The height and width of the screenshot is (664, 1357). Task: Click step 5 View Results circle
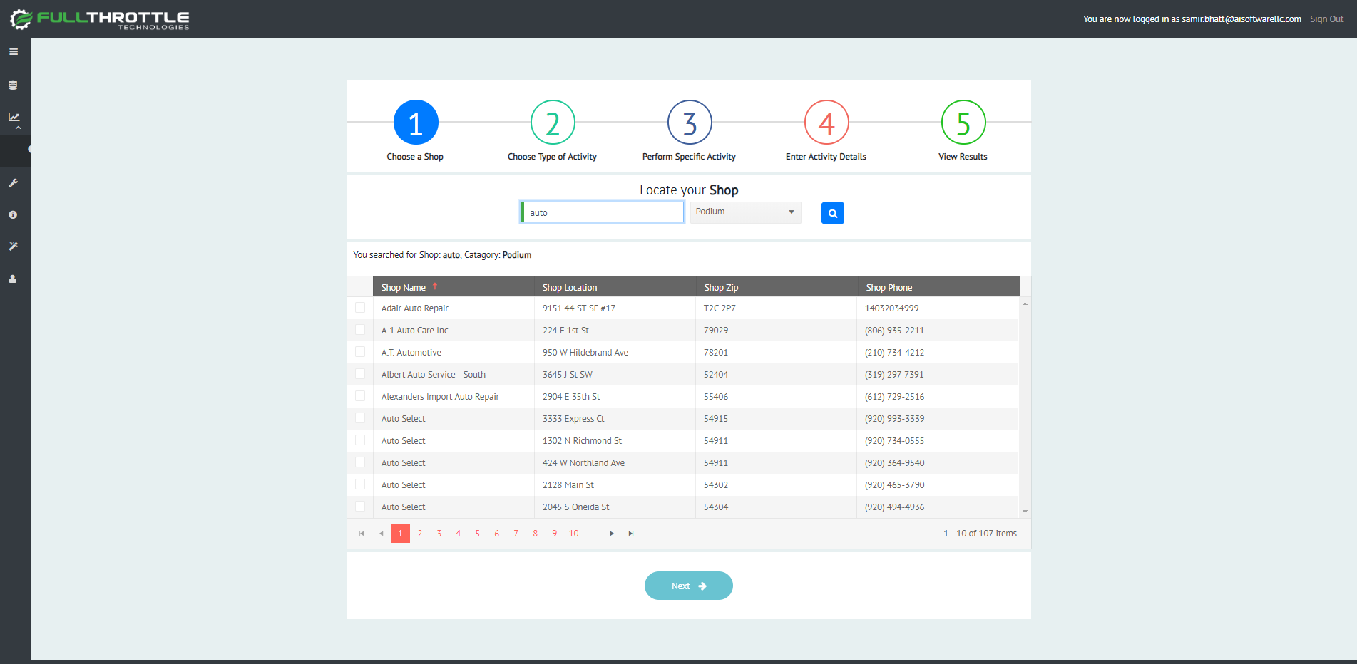963,123
